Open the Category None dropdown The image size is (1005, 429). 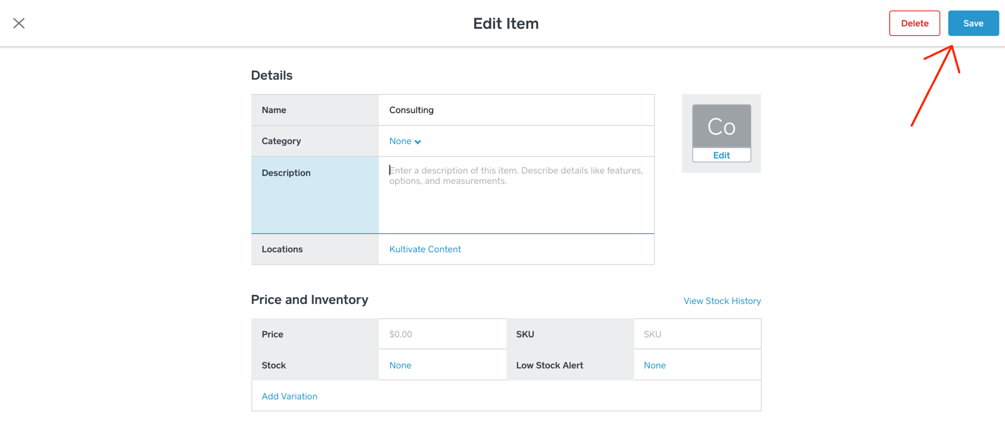point(405,141)
